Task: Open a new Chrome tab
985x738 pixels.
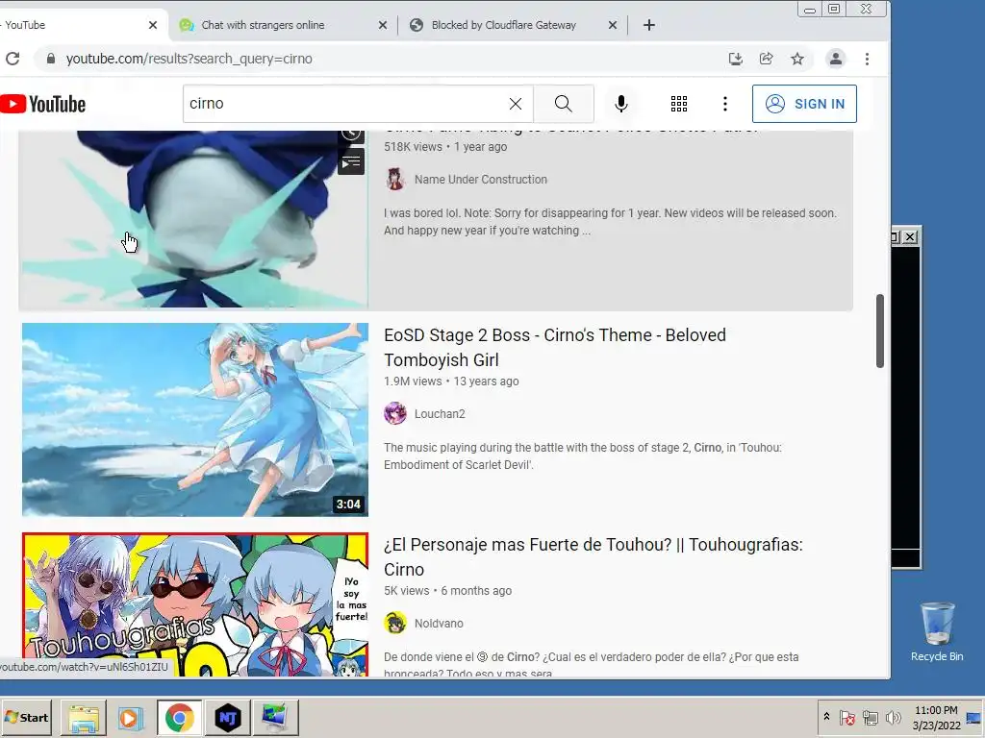Action: (649, 25)
